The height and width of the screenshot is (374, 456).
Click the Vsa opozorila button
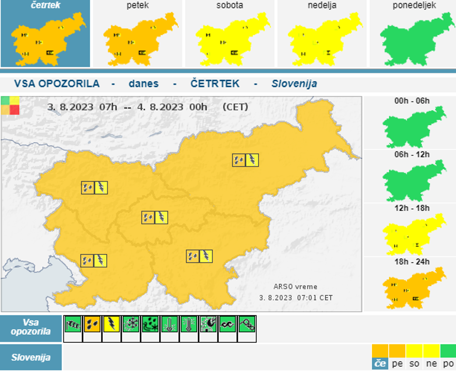[x=31, y=328]
